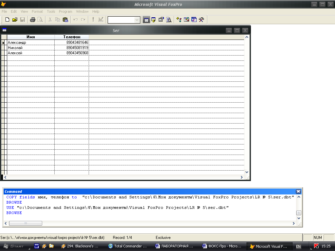The image size is (335, 251).
Task: Click the Ser window up scroll arrow
Action: click(247, 37)
